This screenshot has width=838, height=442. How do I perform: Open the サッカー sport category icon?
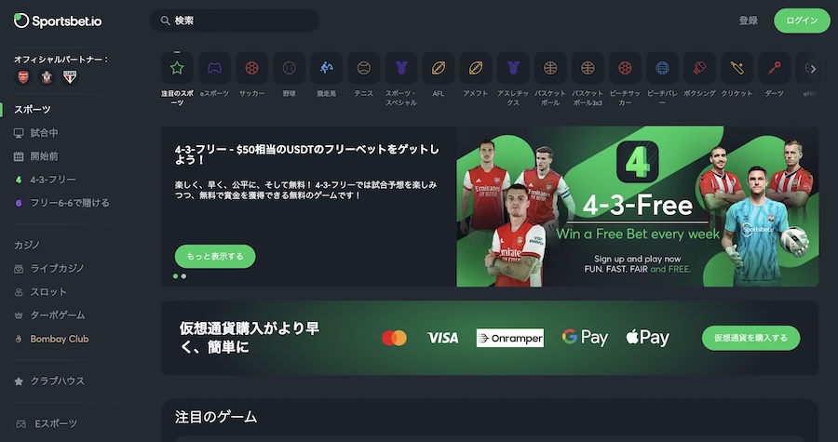click(251, 68)
